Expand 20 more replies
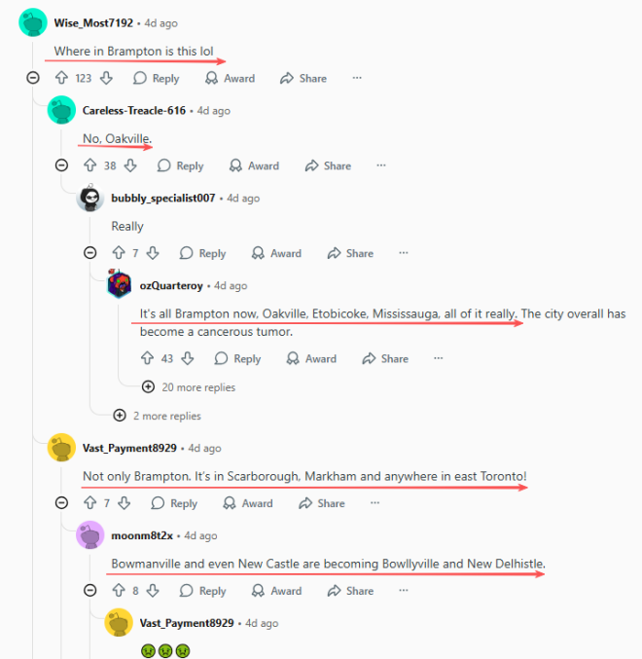The image size is (642, 659). click(x=189, y=387)
